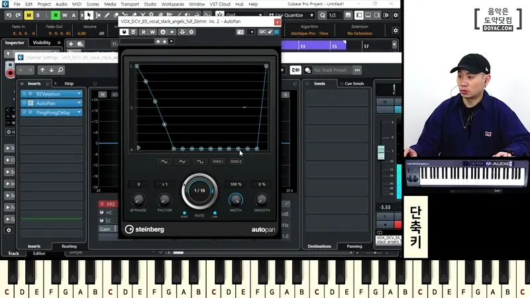Click AutoPan Write automation W button
This screenshot has height=298, width=530.
152,32
